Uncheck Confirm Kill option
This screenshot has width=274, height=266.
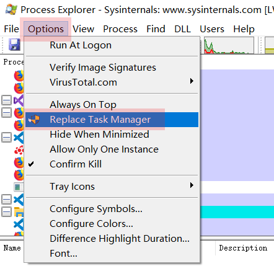click(x=112, y=164)
